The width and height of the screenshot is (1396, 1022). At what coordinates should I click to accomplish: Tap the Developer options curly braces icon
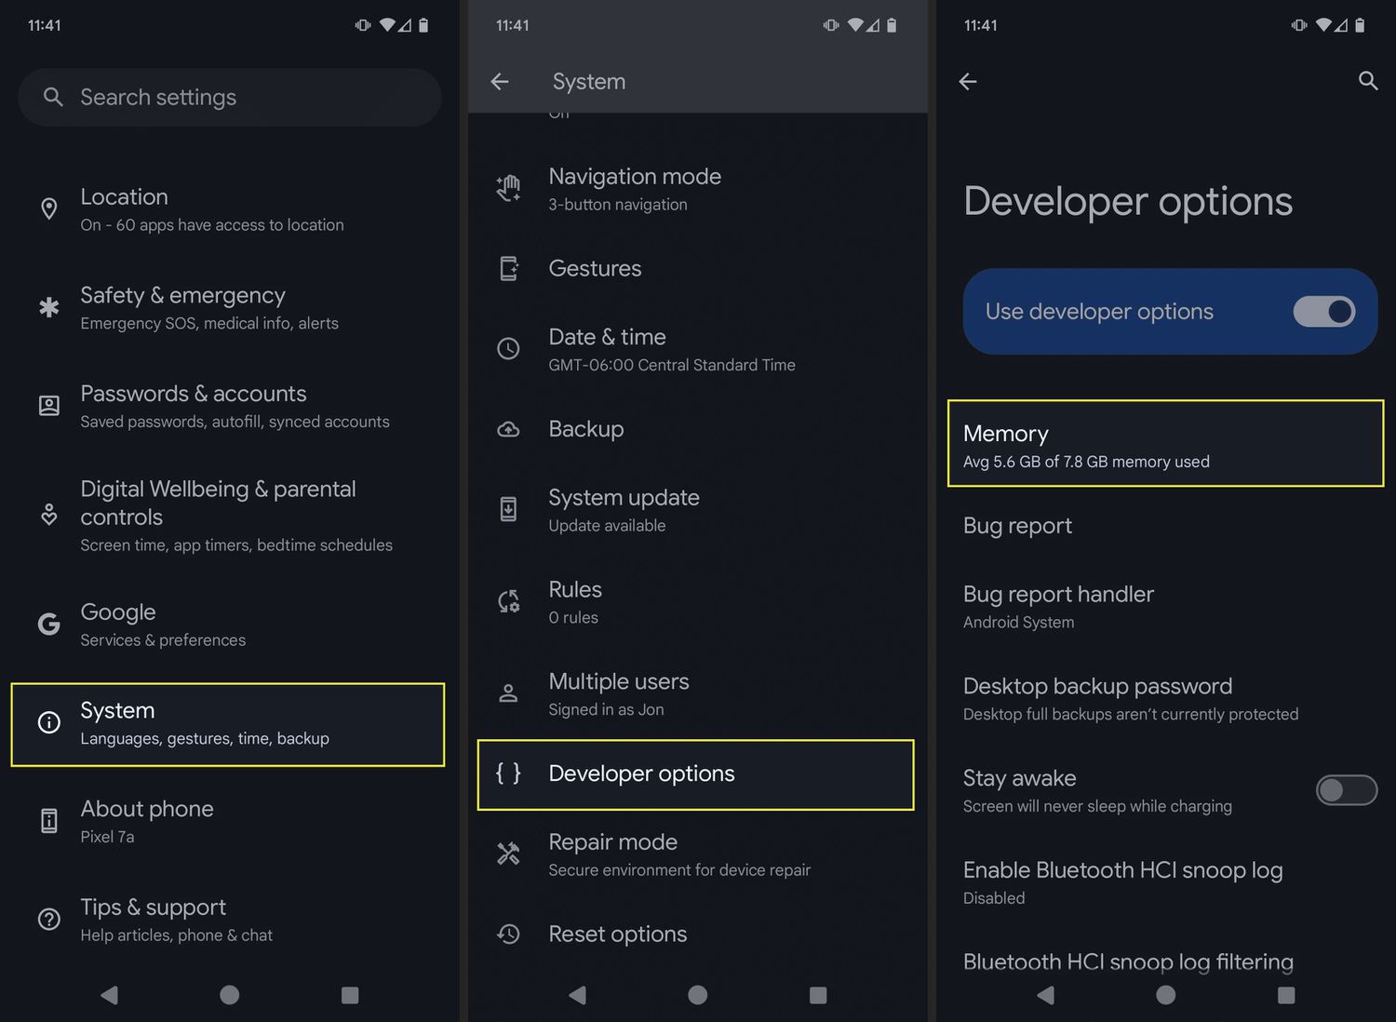tap(508, 773)
